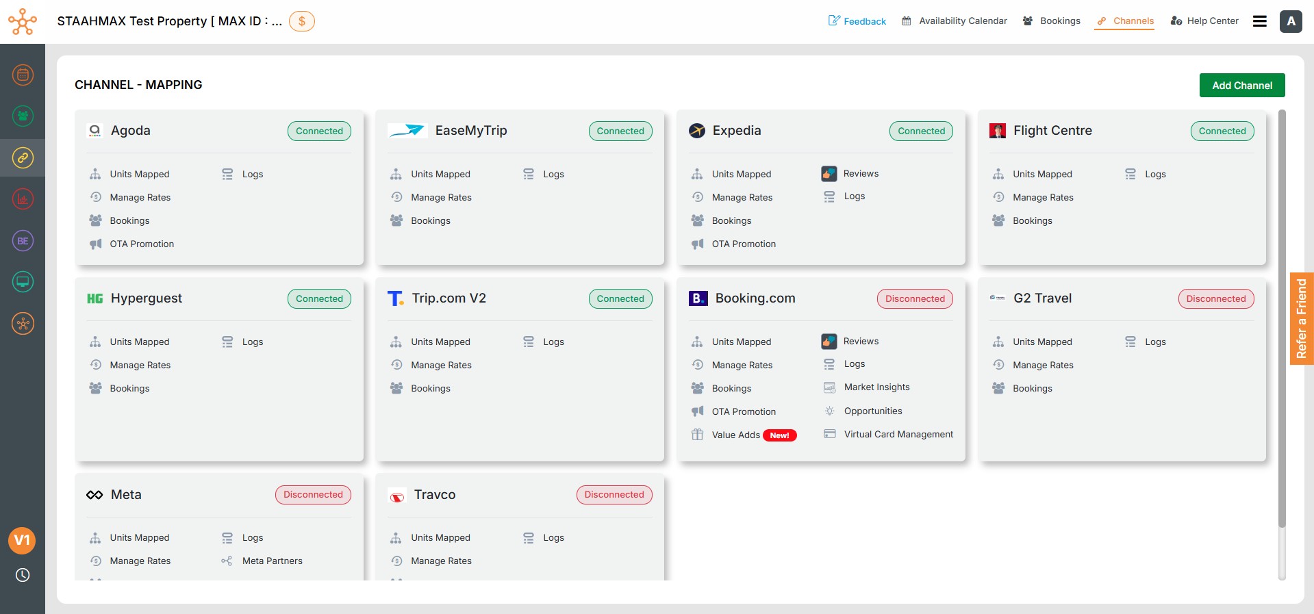Screen dimensions: 1314x614
Task: Open the orange network hub sidebar icon
Action: (x=23, y=324)
